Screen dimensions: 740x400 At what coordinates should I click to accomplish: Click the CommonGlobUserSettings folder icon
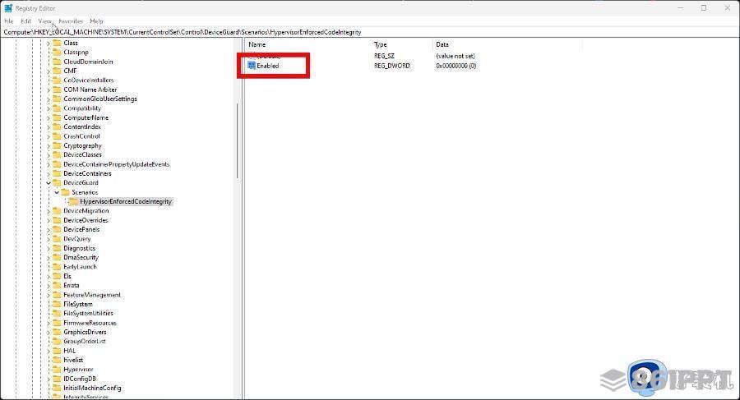57,99
